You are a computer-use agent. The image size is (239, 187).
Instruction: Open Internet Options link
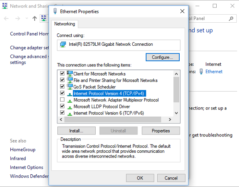pos(26,167)
